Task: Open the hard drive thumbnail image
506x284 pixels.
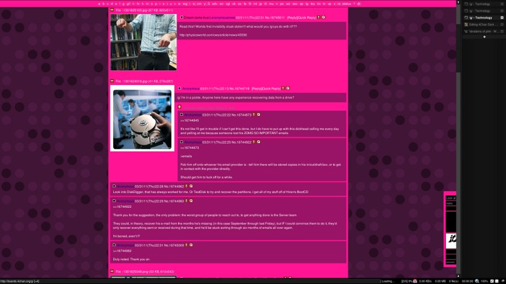Action: coord(142,118)
